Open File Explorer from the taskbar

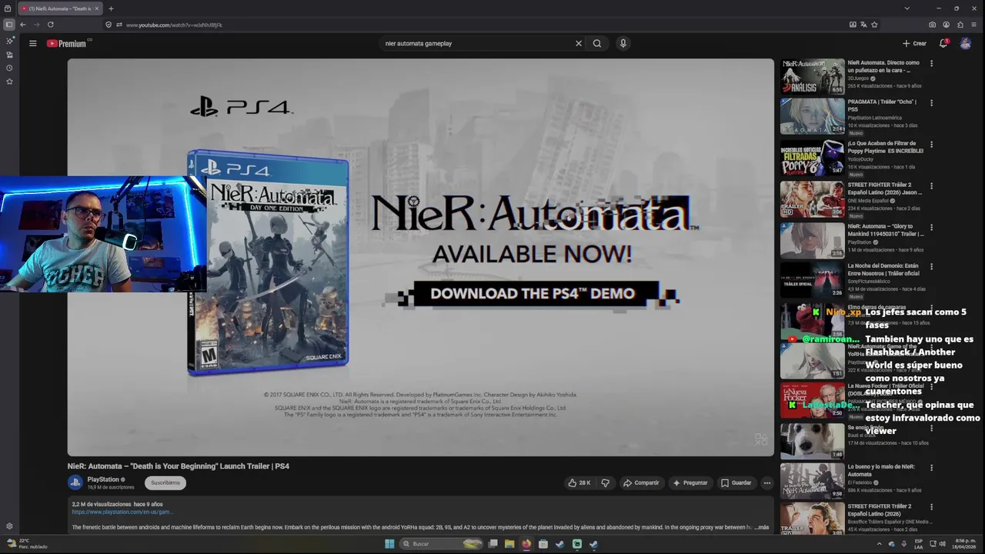(x=509, y=544)
